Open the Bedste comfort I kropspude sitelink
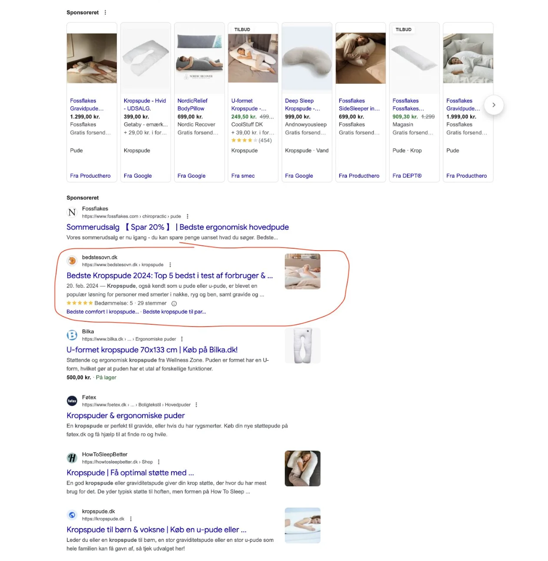548x561 pixels. [103, 312]
